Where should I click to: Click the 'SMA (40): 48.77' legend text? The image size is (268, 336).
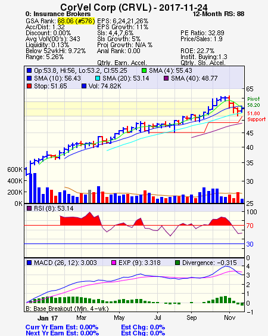(x=194, y=78)
